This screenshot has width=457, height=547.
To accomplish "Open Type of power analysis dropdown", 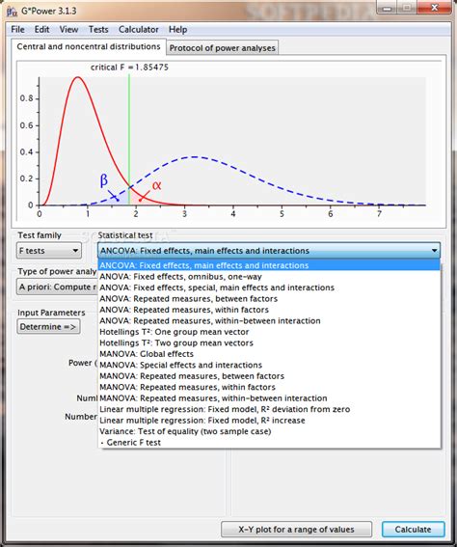I will tap(57, 287).
